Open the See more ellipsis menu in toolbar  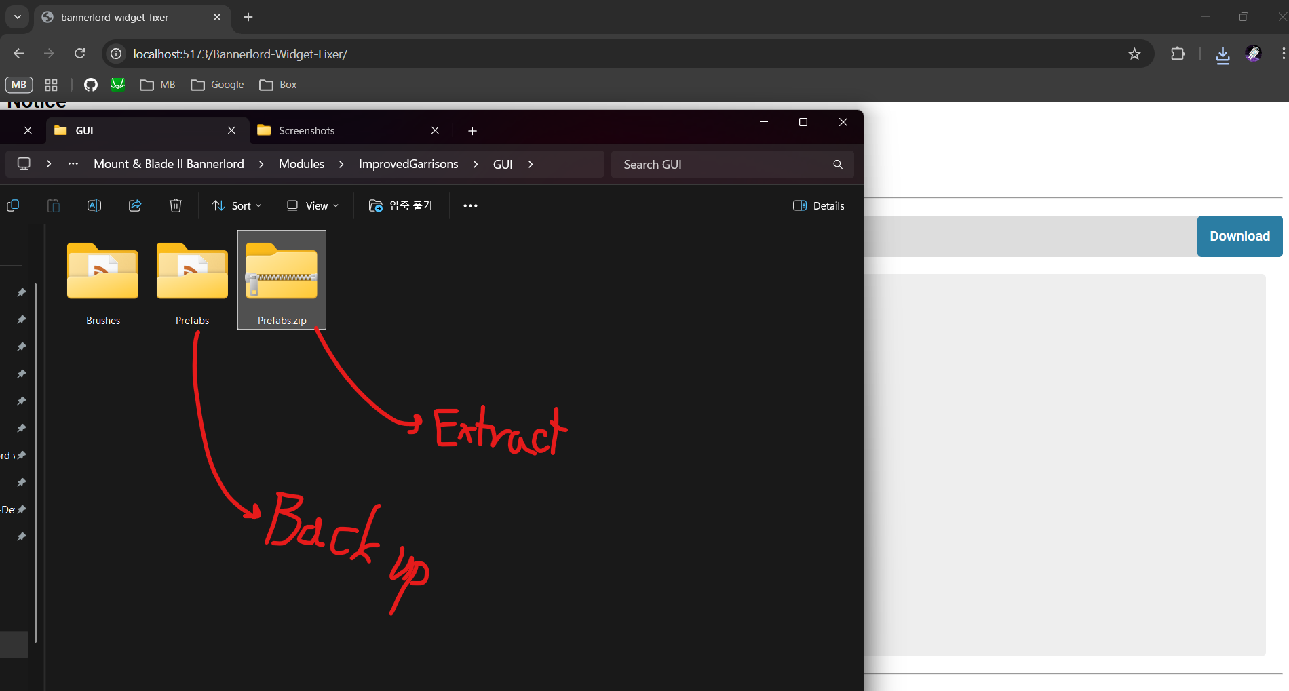pyautogui.click(x=470, y=205)
